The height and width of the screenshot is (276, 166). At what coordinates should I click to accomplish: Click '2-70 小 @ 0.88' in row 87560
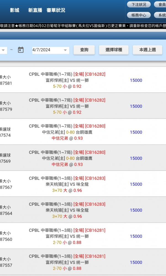[67, 242]
